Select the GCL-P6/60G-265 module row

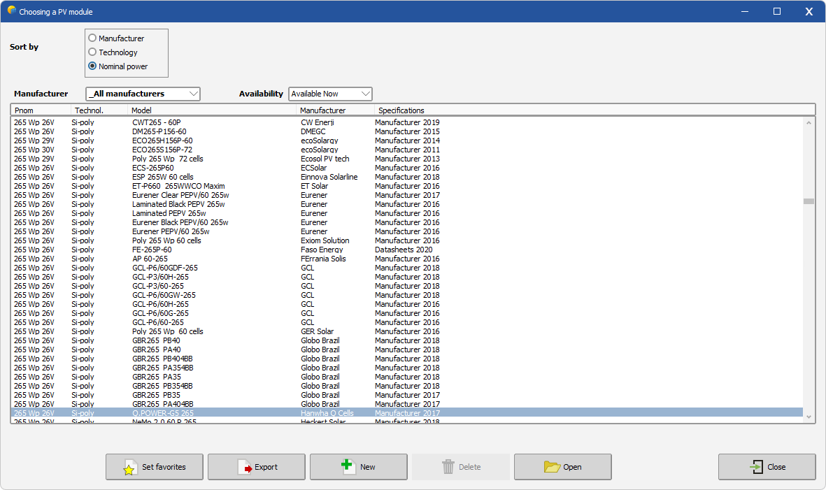click(406, 313)
